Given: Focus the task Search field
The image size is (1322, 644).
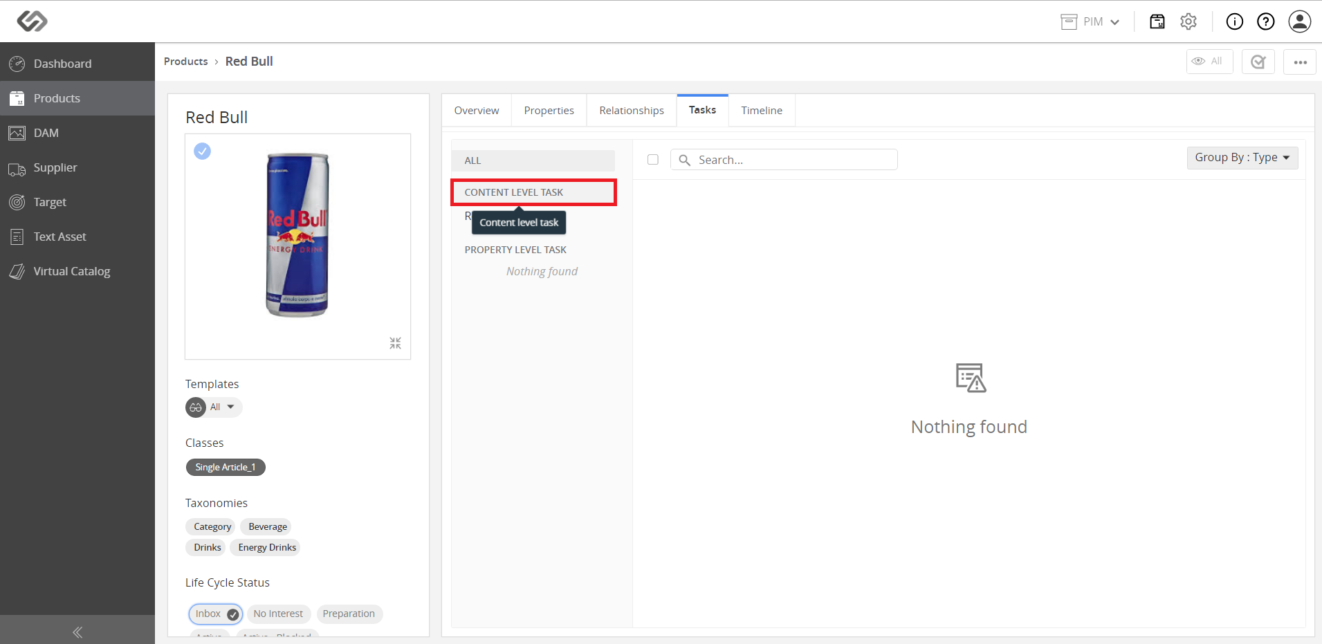Looking at the screenshot, I should coord(784,160).
